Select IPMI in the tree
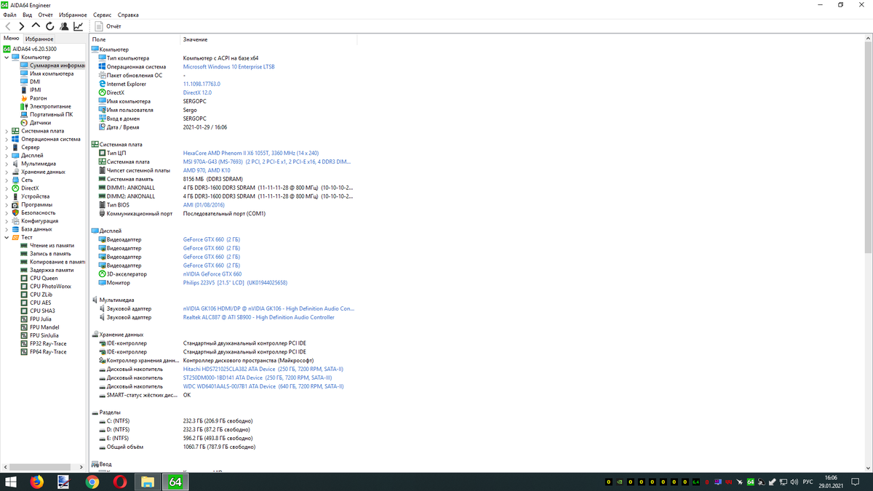 point(36,90)
